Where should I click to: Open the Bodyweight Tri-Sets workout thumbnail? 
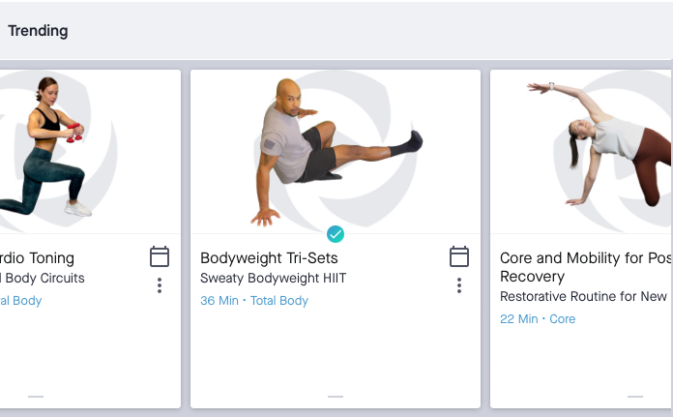pos(335,150)
